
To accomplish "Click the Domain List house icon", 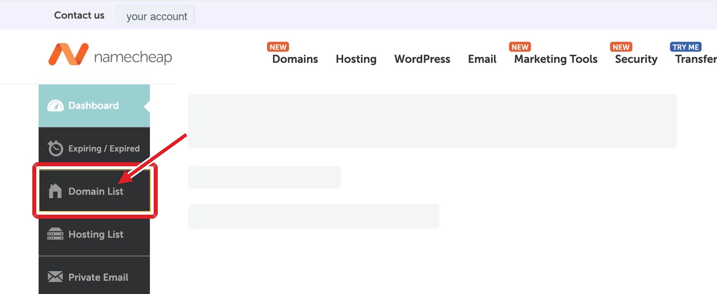I will [x=55, y=191].
